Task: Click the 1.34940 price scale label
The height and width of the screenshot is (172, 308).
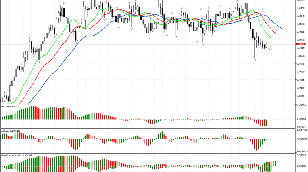Action: pyautogui.click(x=301, y=24)
